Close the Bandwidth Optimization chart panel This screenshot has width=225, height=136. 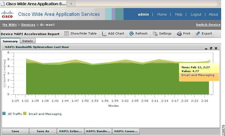pyautogui.click(x=216, y=48)
